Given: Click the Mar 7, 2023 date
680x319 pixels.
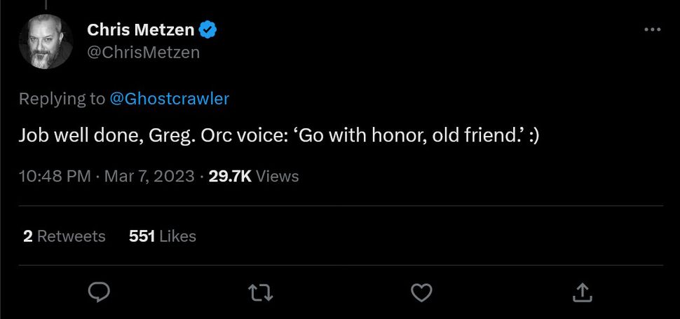Looking at the screenshot, I should (x=149, y=176).
